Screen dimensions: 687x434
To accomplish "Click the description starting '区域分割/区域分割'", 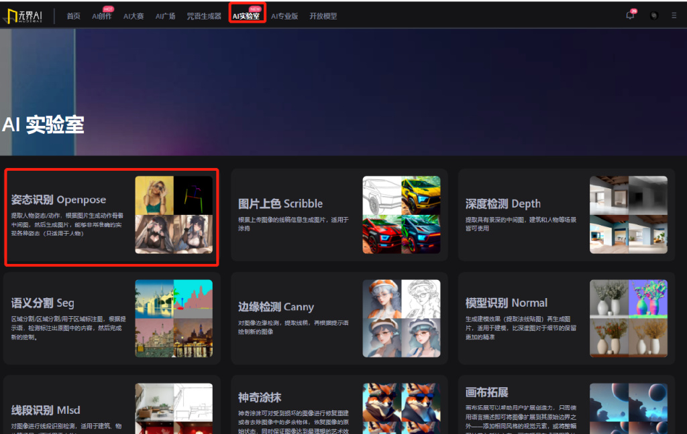I will pyautogui.click(x=68, y=328).
